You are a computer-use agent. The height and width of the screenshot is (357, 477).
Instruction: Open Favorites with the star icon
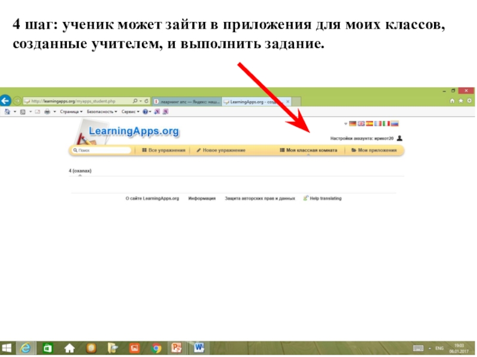(x=461, y=101)
